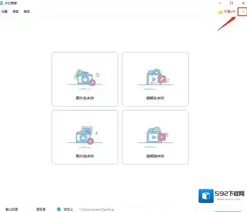Click the 开通VIP link

point(227,12)
